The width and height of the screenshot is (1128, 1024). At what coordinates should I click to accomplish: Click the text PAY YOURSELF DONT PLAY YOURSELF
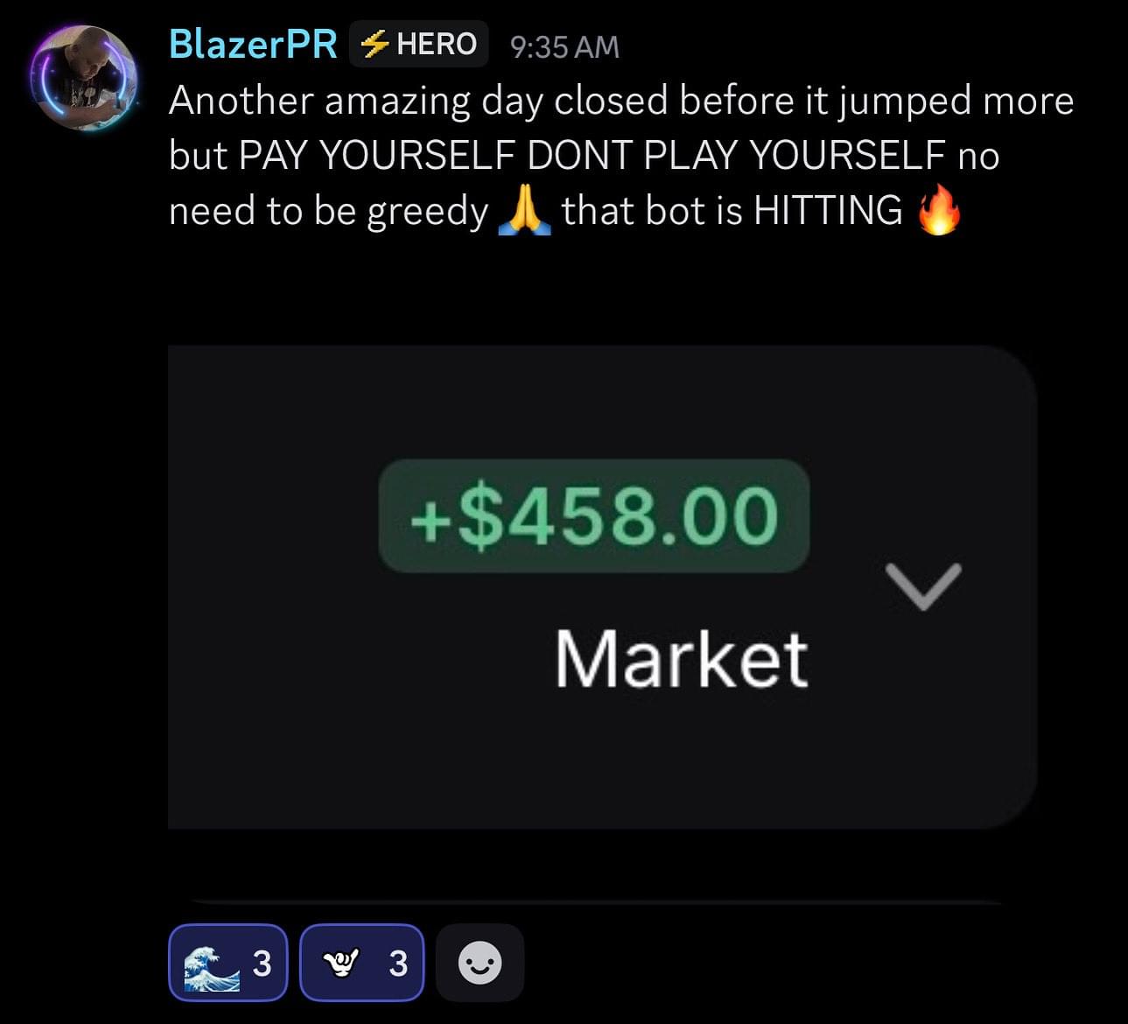[592, 156]
